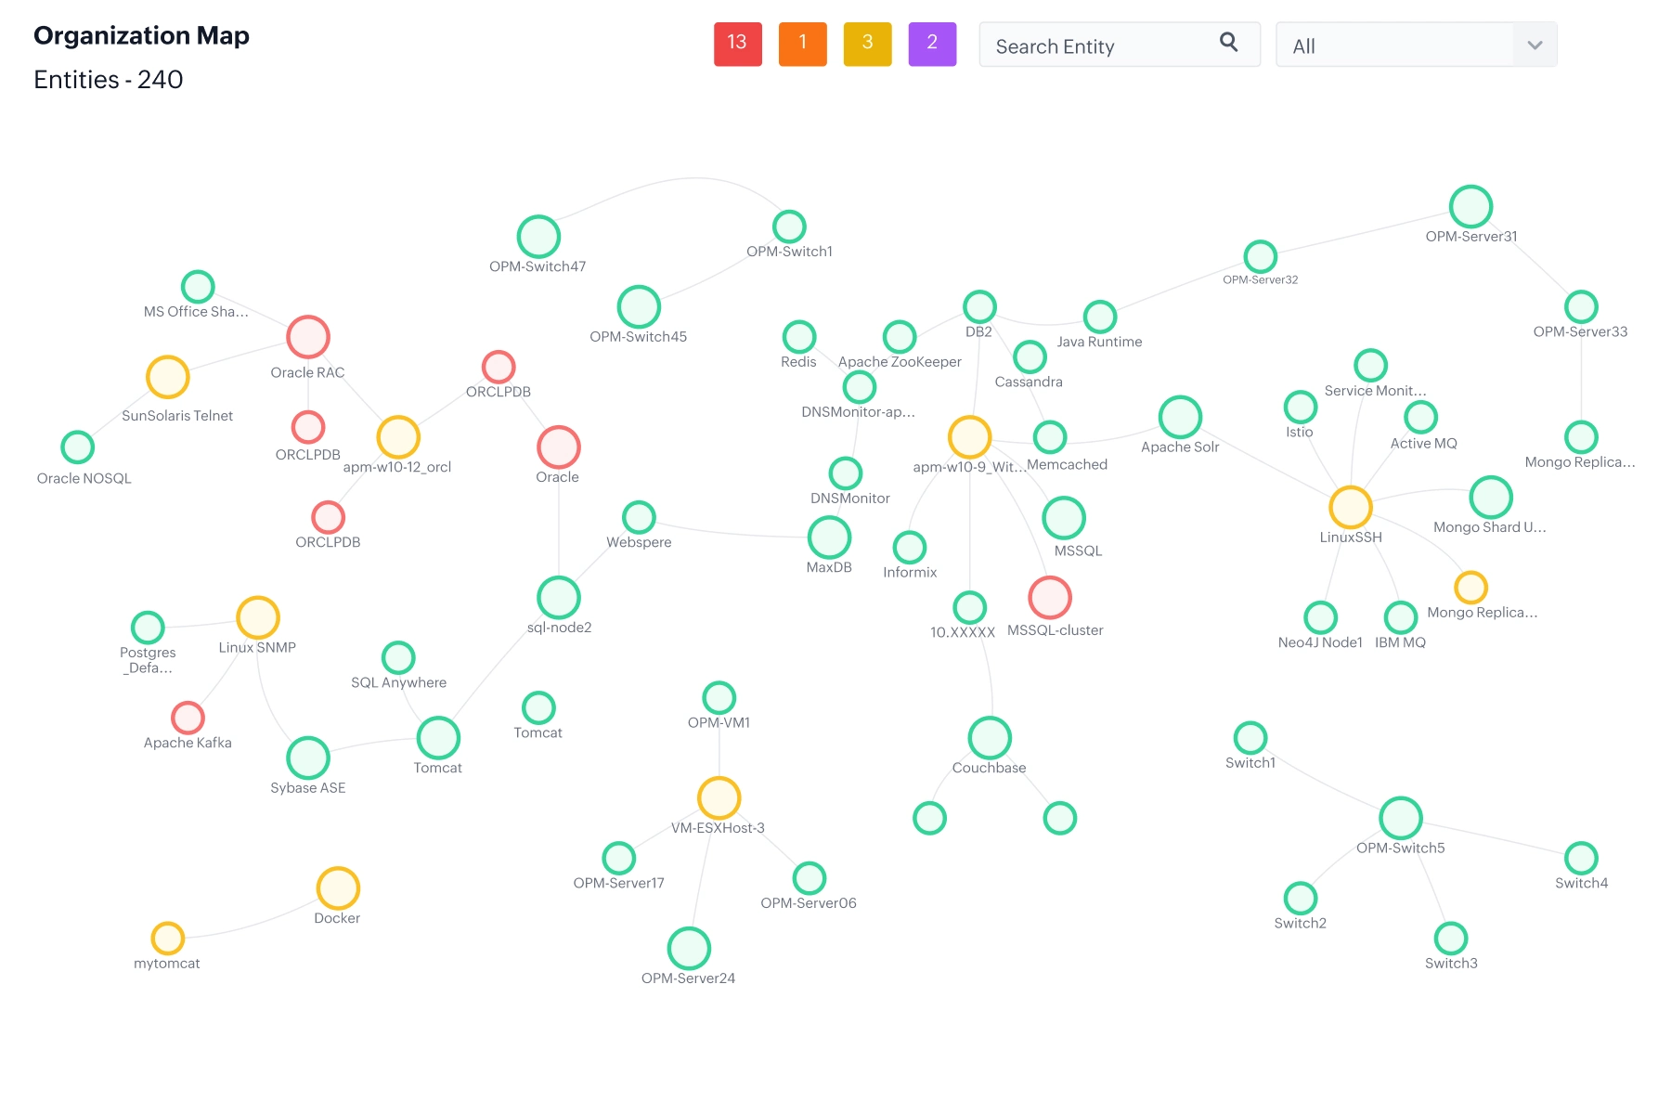Select the Apache Solr node
Image resolution: width=1671 pixels, height=1114 pixels.
click(x=1180, y=417)
